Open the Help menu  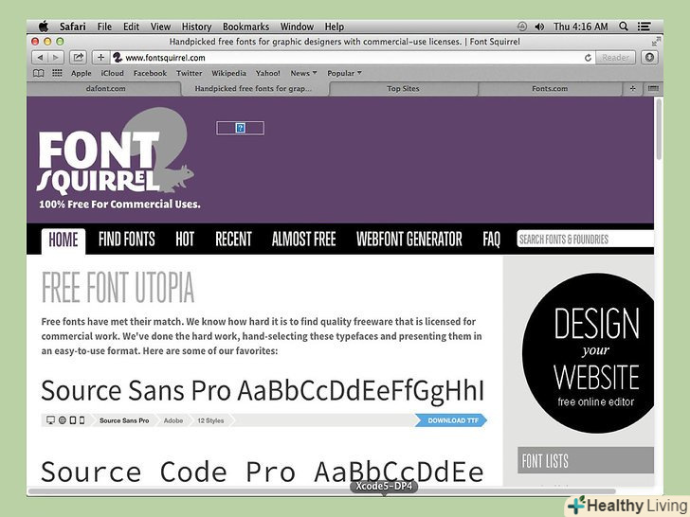coord(335,27)
